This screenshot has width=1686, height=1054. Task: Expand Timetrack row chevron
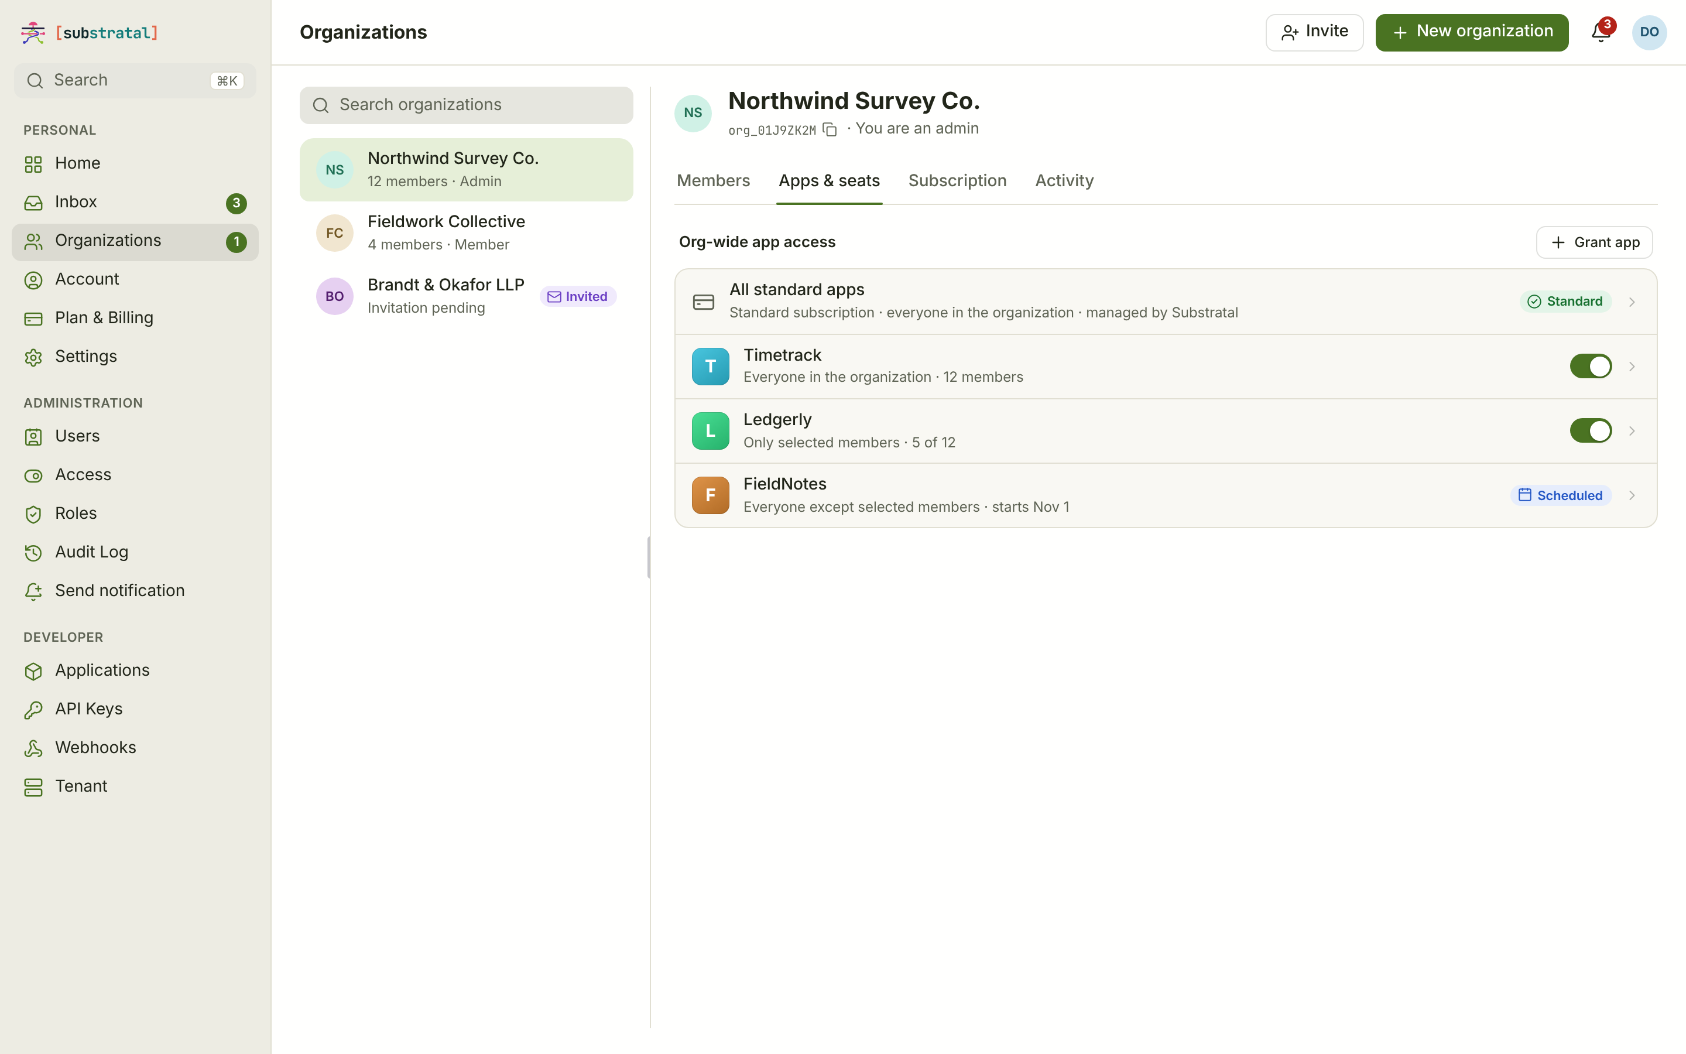click(1632, 367)
